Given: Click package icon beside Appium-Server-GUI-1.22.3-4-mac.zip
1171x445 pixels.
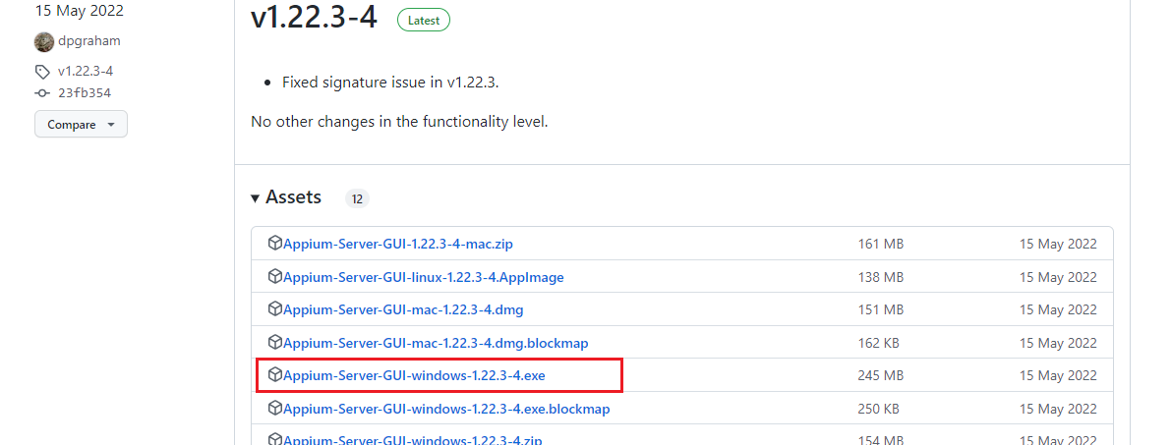Looking at the screenshot, I should (275, 244).
